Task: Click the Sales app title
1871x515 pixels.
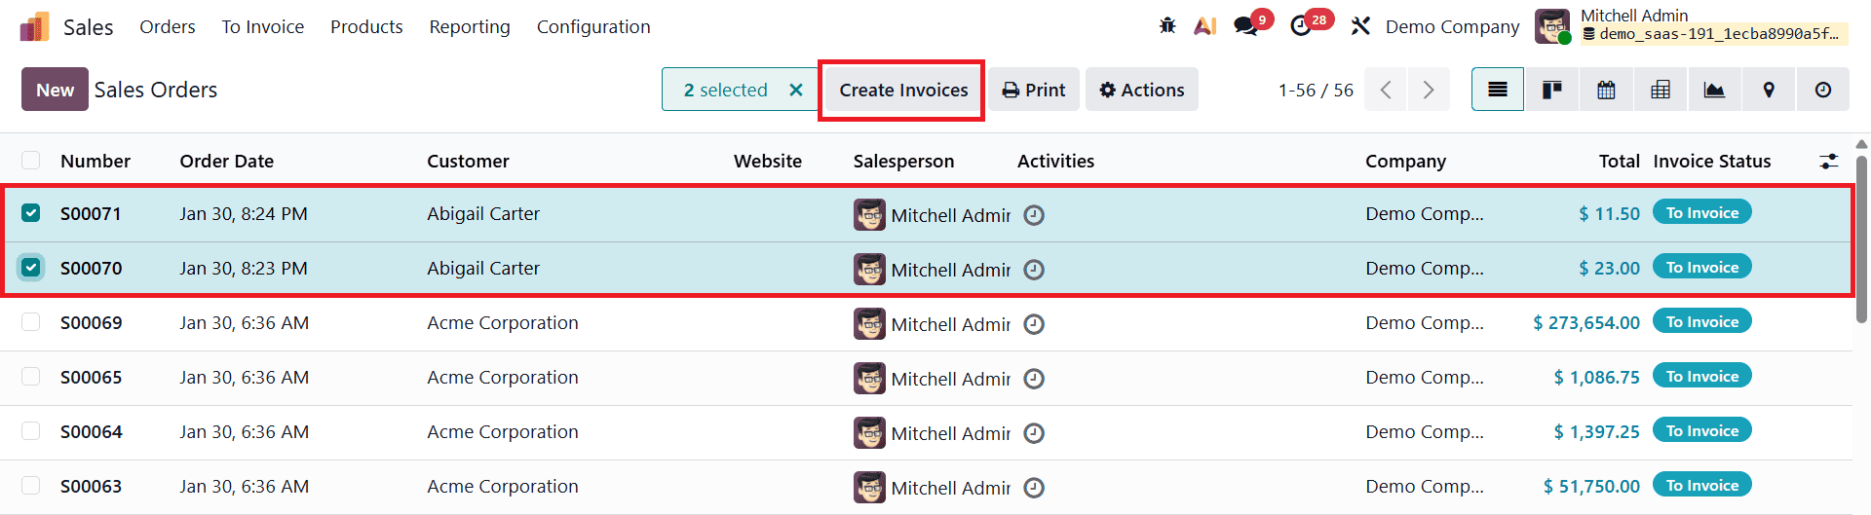Action: tap(88, 26)
